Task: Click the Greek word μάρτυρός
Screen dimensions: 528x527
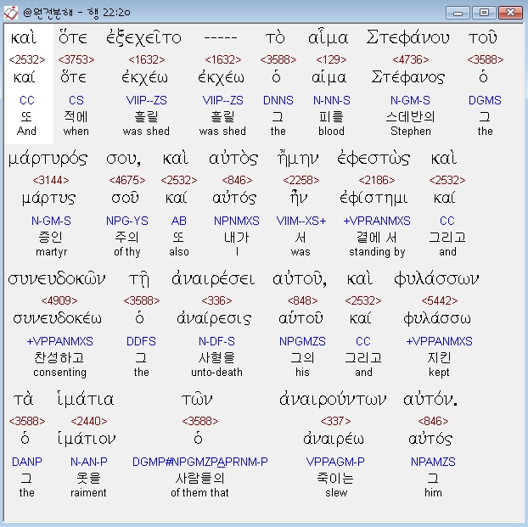Action: [48, 159]
